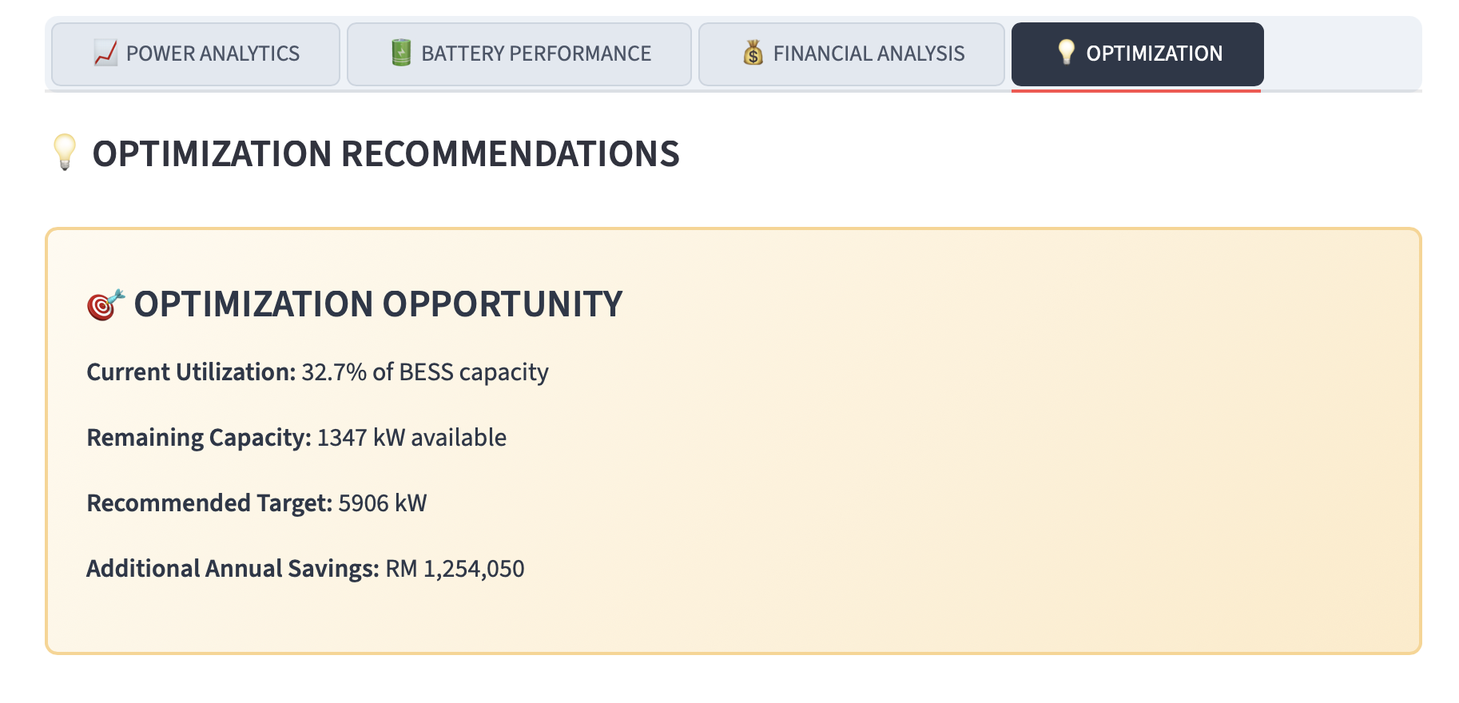Click the chart icon on Power Analytics tab
The image size is (1459, 703).
point(105,54)
